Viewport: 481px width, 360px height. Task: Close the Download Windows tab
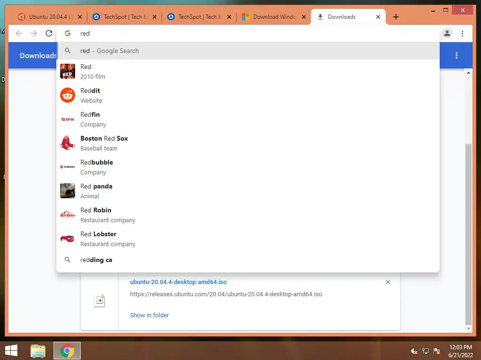pos(304,17)
